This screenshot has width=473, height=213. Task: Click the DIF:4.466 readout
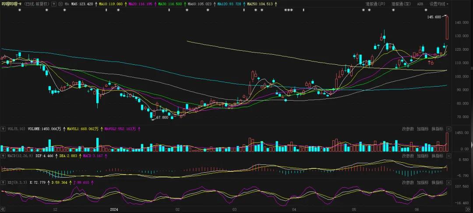(44, 156)
